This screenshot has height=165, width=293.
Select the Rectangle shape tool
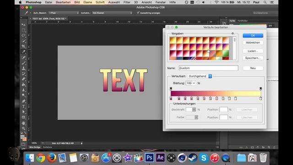[x=23, y=117]
